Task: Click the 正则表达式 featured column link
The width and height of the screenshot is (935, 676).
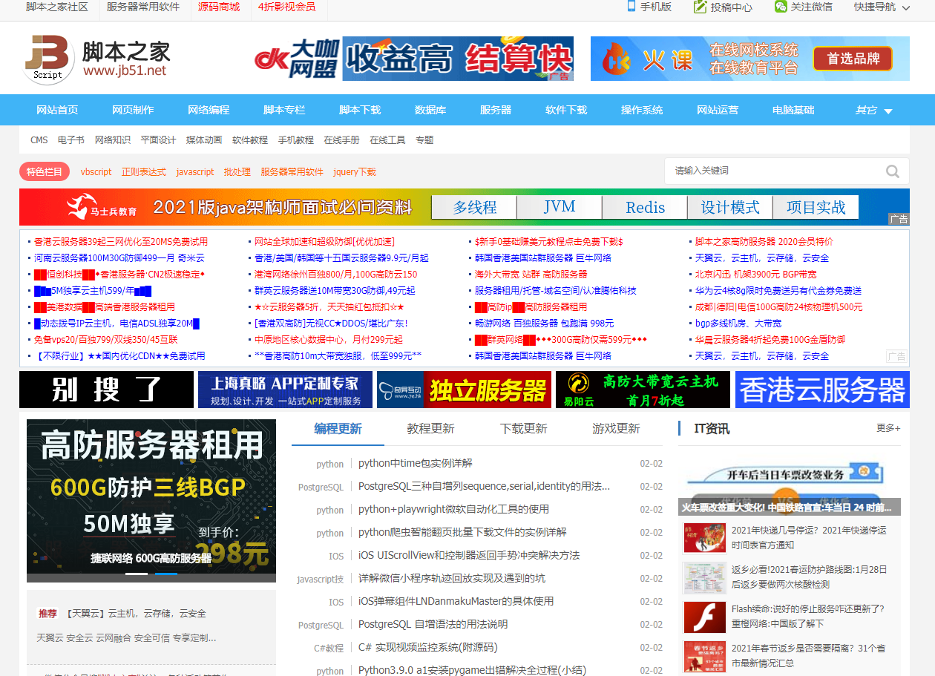Action: (142, 171)
